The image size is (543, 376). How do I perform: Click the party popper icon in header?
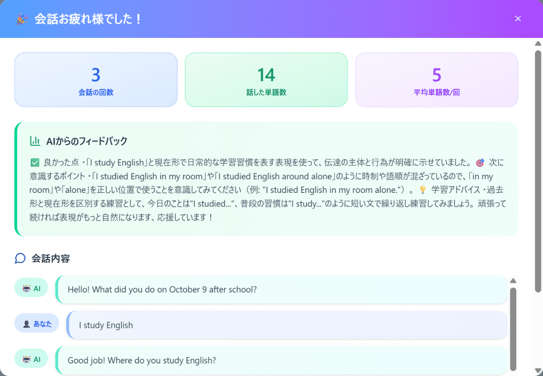click(22, 19)
